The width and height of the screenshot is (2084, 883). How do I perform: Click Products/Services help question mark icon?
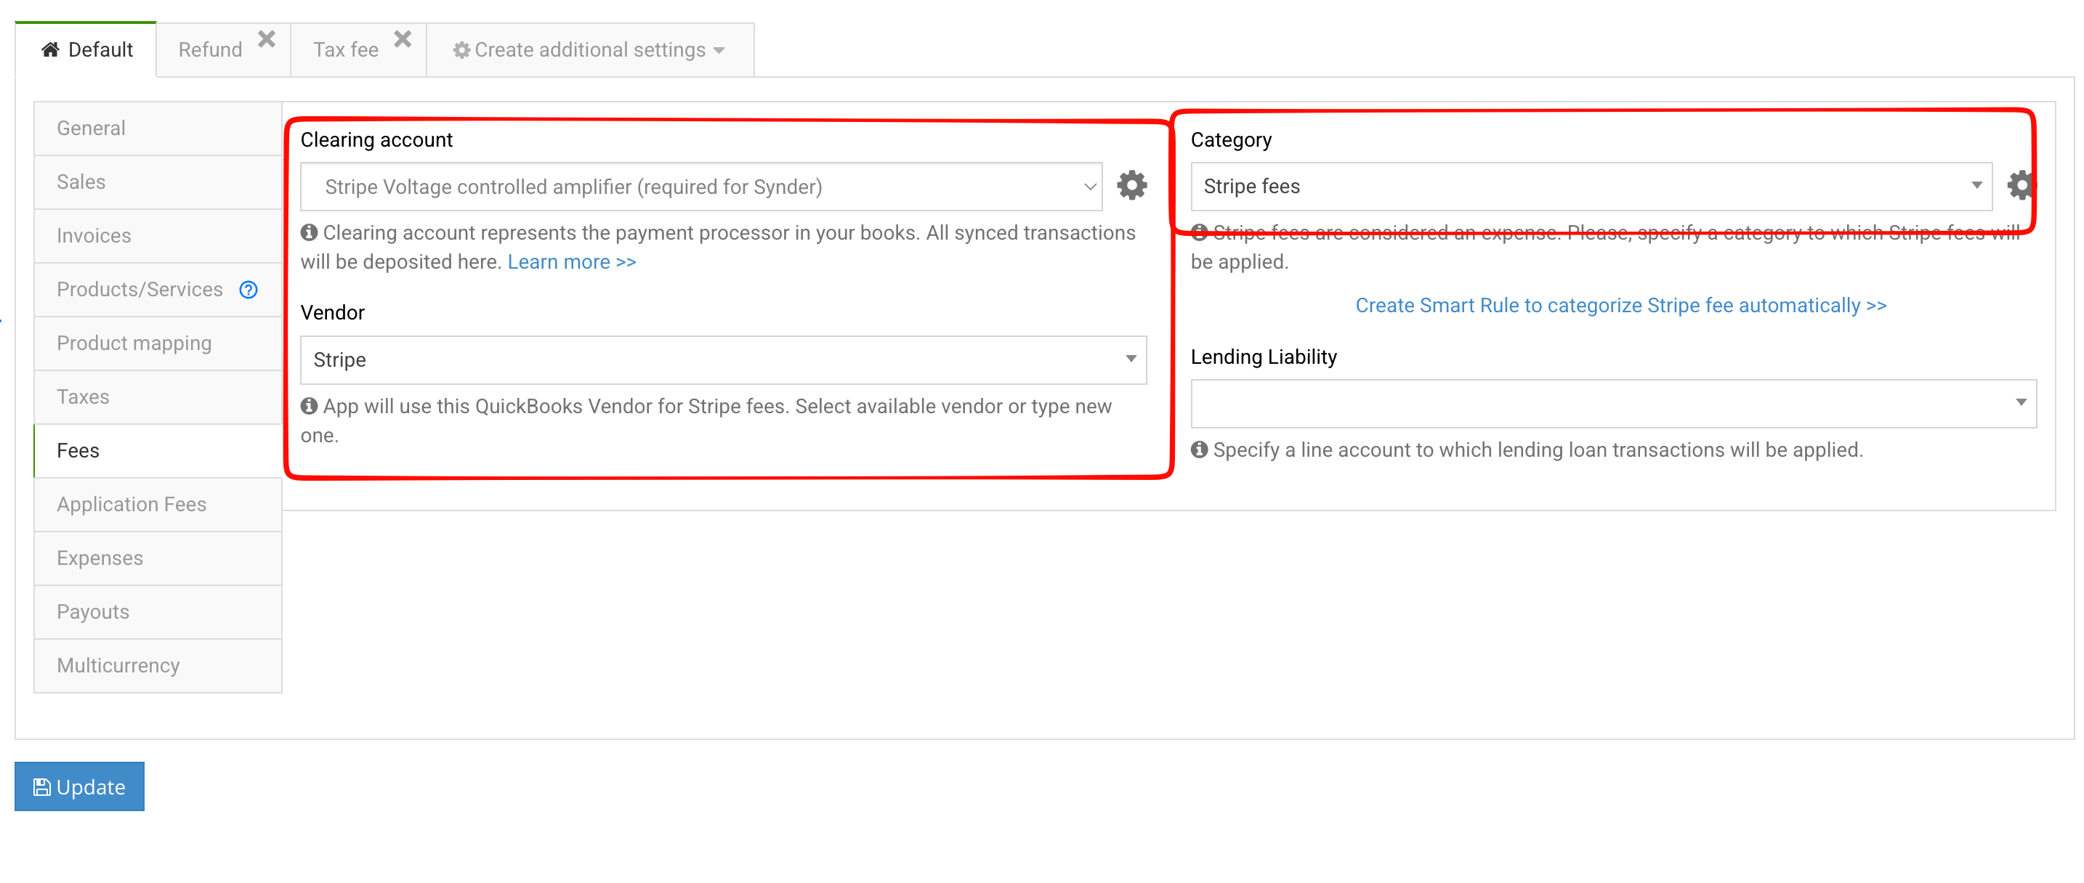click(x=249, y=290)
